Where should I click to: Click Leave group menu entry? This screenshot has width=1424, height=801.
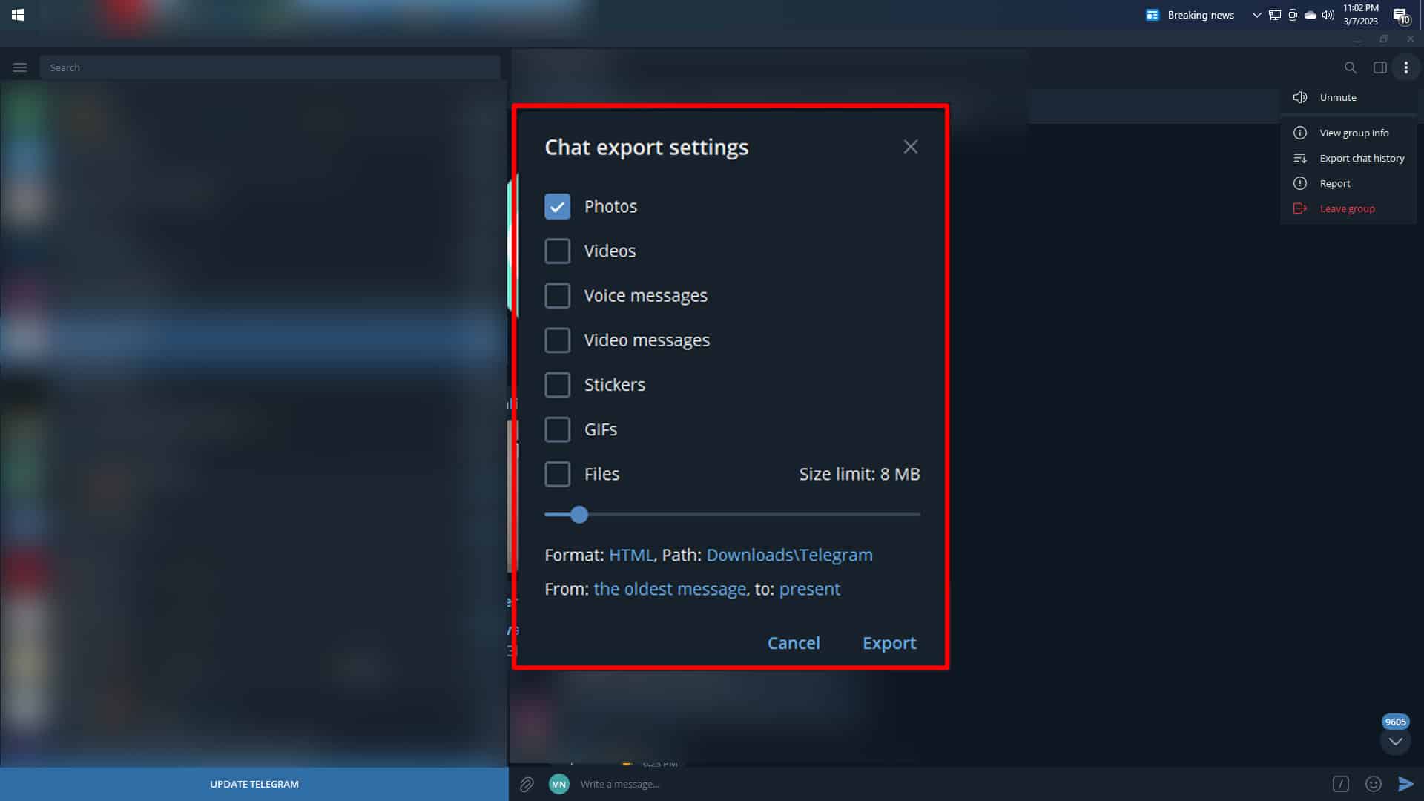click(1347, 208)
